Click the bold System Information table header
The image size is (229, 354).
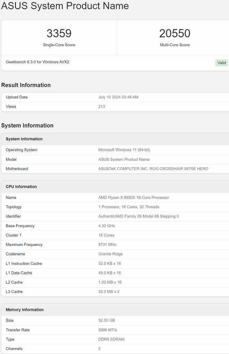tap(24, 139)
